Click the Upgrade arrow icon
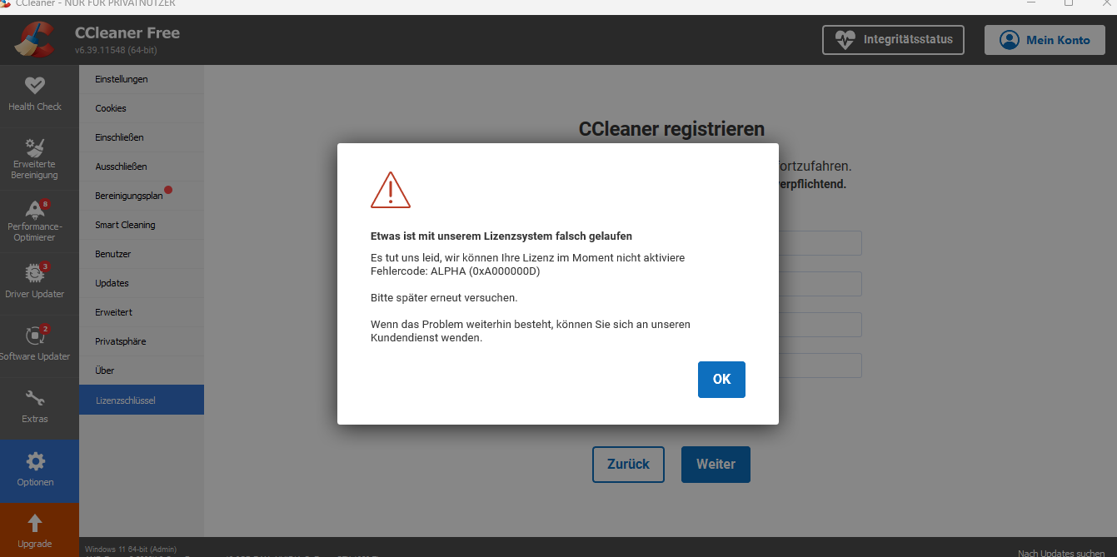 pos(35,523)
